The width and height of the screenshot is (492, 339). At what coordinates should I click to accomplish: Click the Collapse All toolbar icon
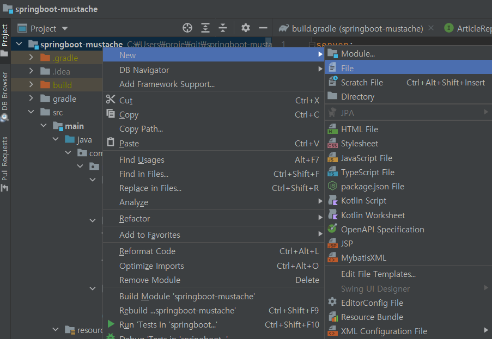point(223,28)
